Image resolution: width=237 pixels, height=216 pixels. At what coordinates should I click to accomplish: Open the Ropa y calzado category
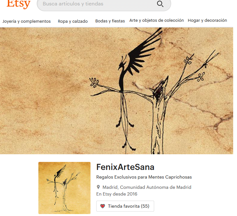[73, 21]
